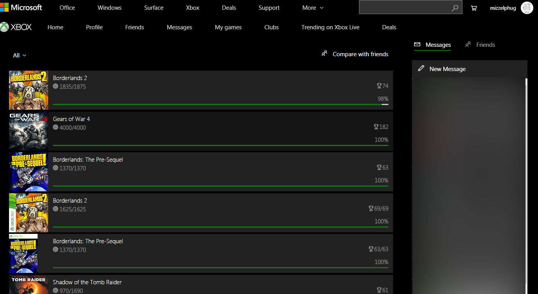Expand the All filter dropdown
Image resolution: width=538 pixels, height=294 pixels.
coord(20,55)
